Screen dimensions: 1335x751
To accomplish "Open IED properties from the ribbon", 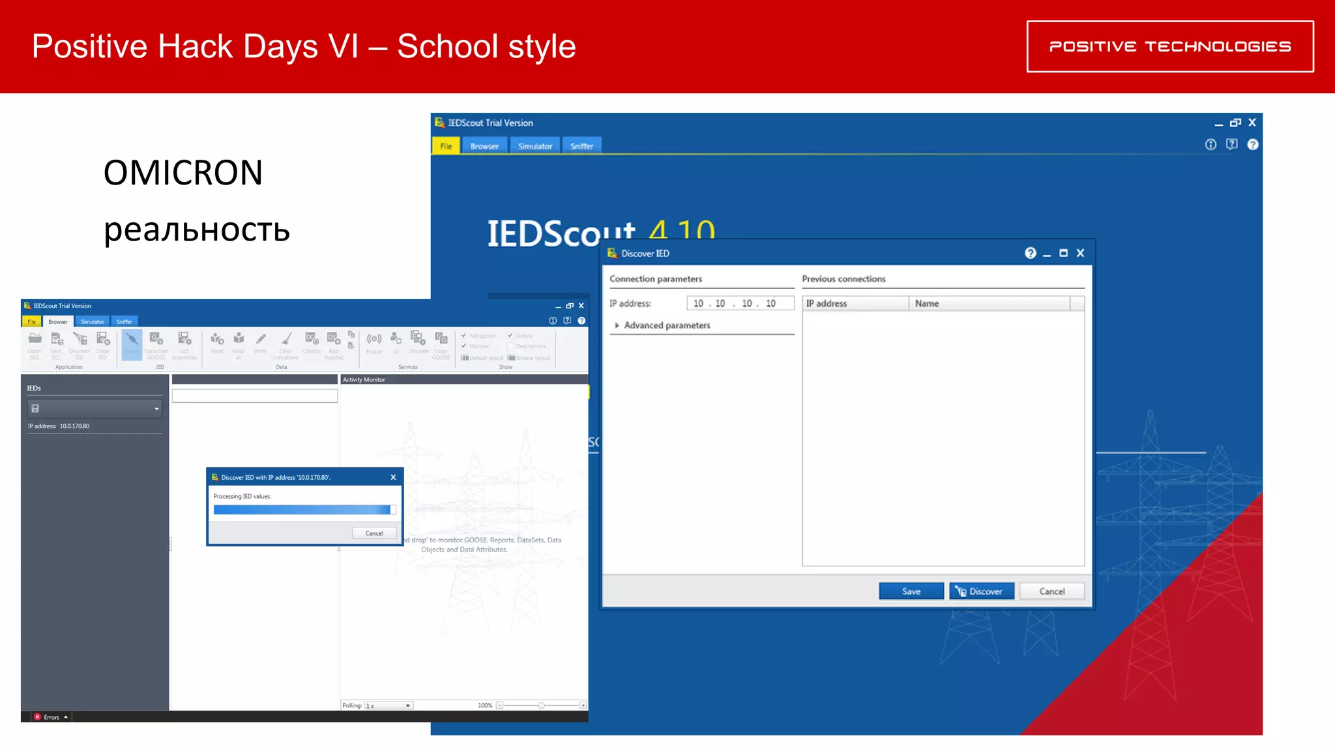I will tap(184, 346).
